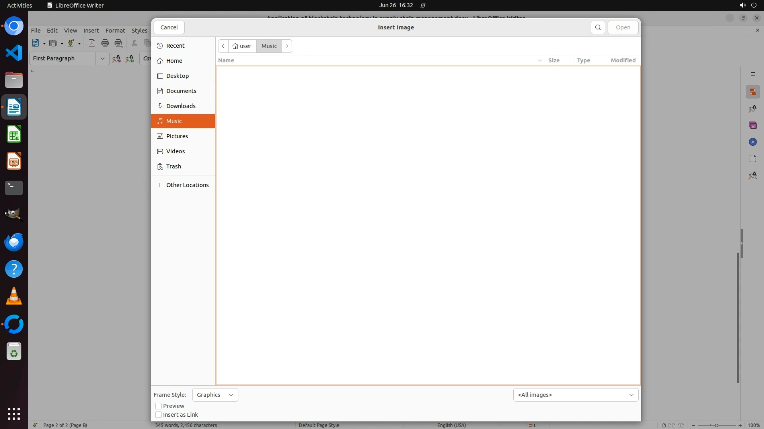764x429 pixels.
Task: Sort files by the Name column header
Action: tap(226, 60)
